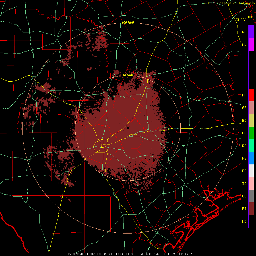Click the DS white legend swatch
Screen dimensions: 256x256
[251, 171]
